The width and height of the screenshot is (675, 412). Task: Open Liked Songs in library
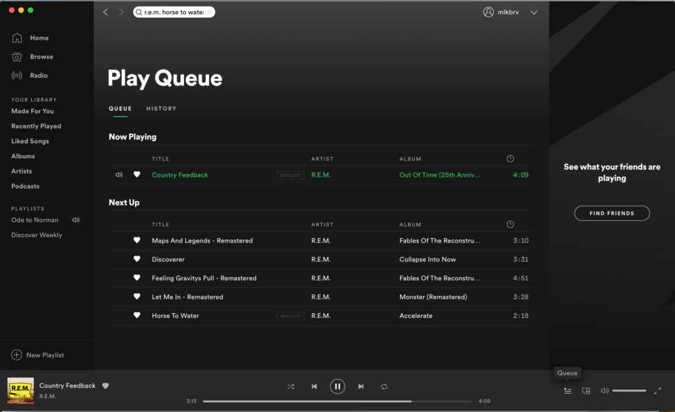[30, 141]
